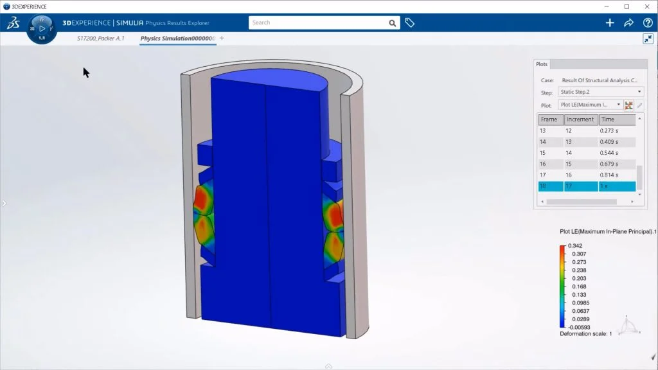Click in the Search input field

coord(319,22)
